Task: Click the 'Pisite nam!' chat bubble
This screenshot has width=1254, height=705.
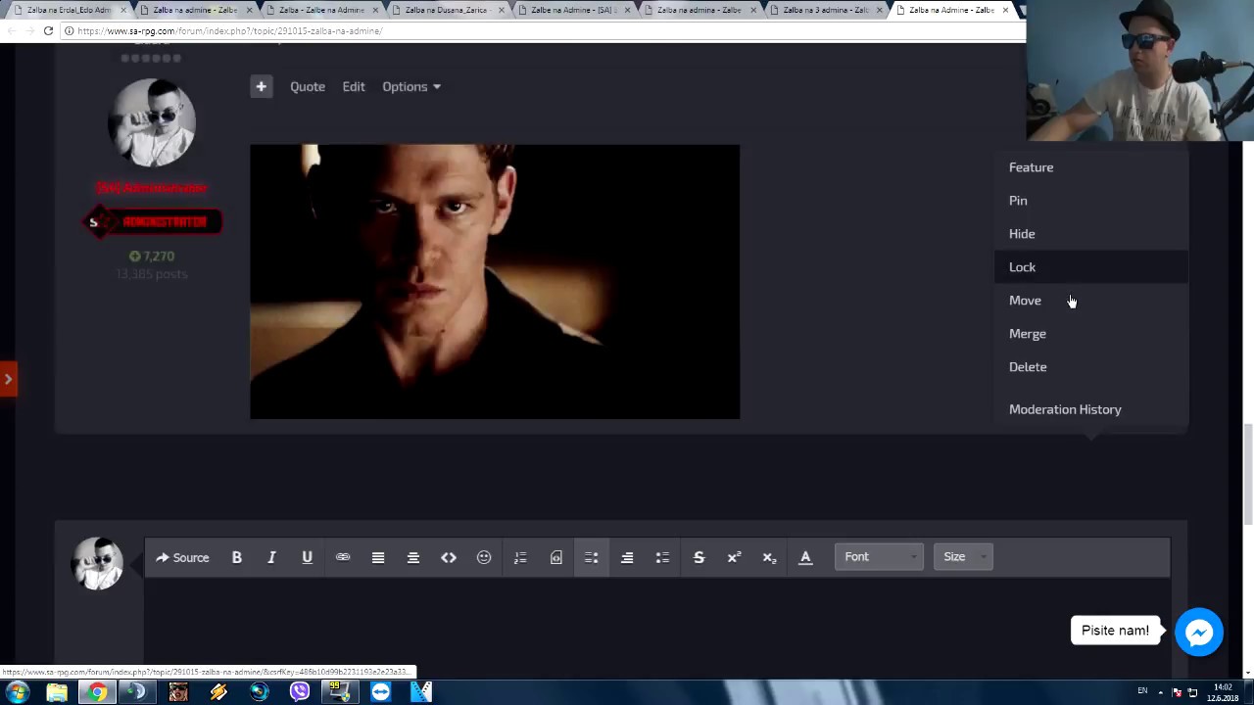Action: point(1115,631)
